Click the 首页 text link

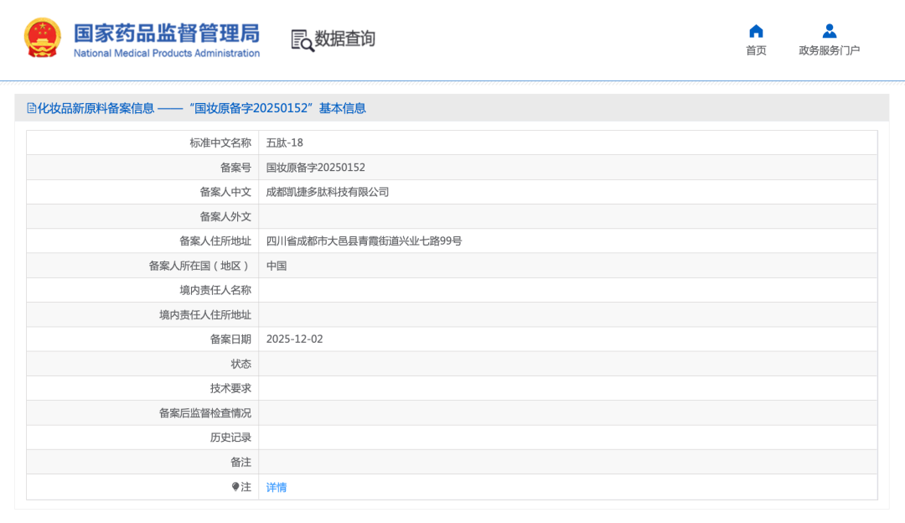[755, 50]
